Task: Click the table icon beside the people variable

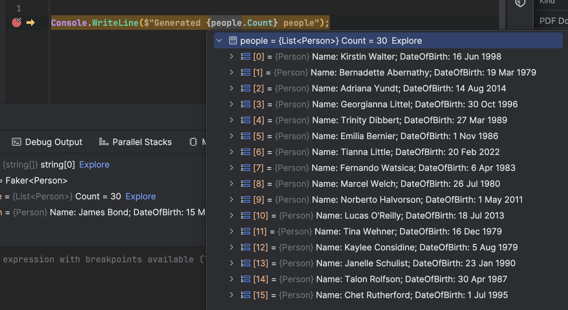Action: coord(233,40)
